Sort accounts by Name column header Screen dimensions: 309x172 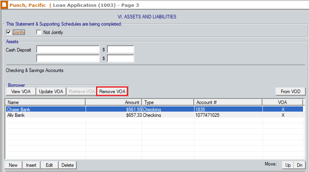point(45,102)
